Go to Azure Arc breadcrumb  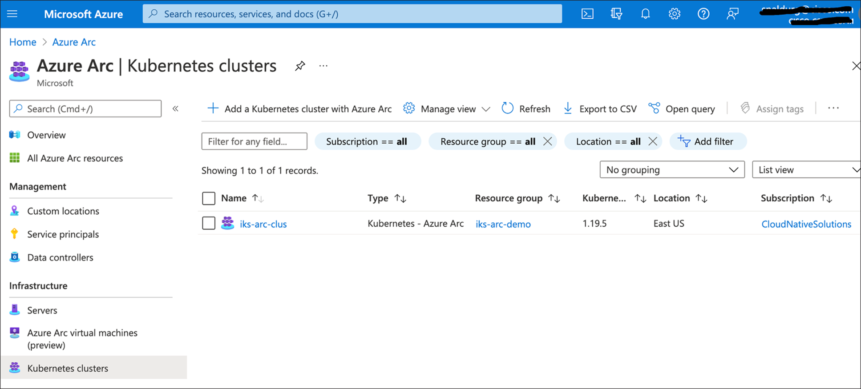coord(74,42)
